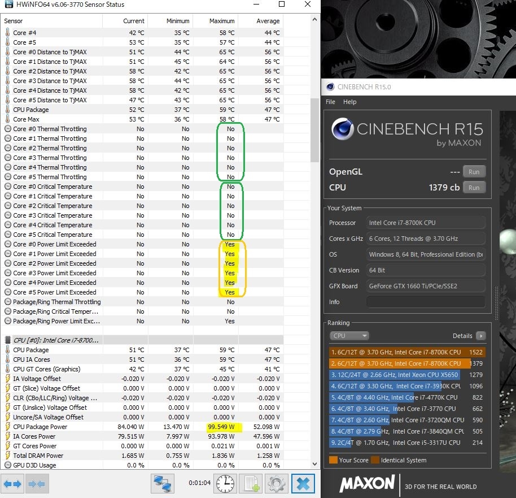The width and height of the screenshot is (516, 498).
Task: Select ranking entry 1 scoring 1522
Action: pyautogui.click(x=407, y=352)
